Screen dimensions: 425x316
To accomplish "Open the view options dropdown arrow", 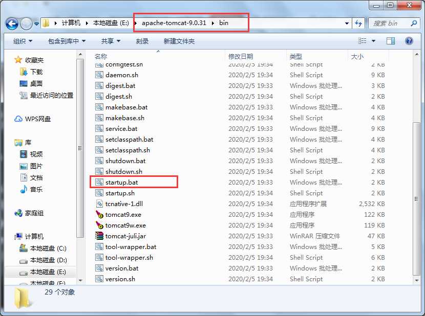I will point(373,41).
